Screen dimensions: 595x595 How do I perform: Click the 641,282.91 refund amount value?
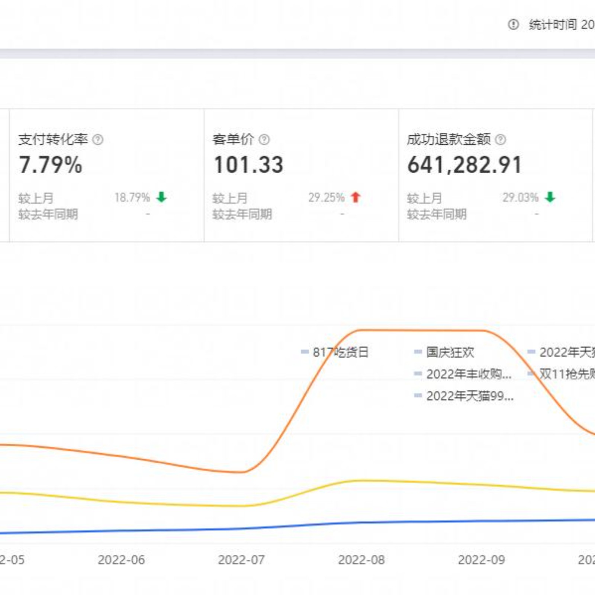[465, 165]
